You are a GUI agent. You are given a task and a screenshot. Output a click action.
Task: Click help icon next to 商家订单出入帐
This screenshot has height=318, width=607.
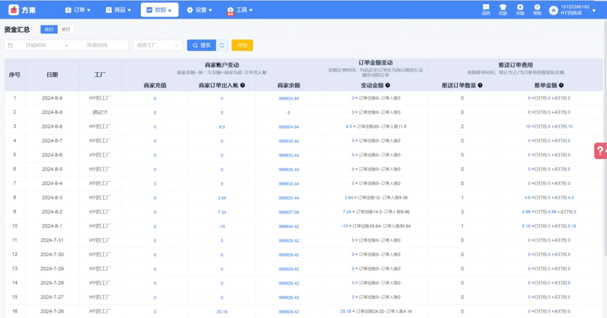point(243,85)
